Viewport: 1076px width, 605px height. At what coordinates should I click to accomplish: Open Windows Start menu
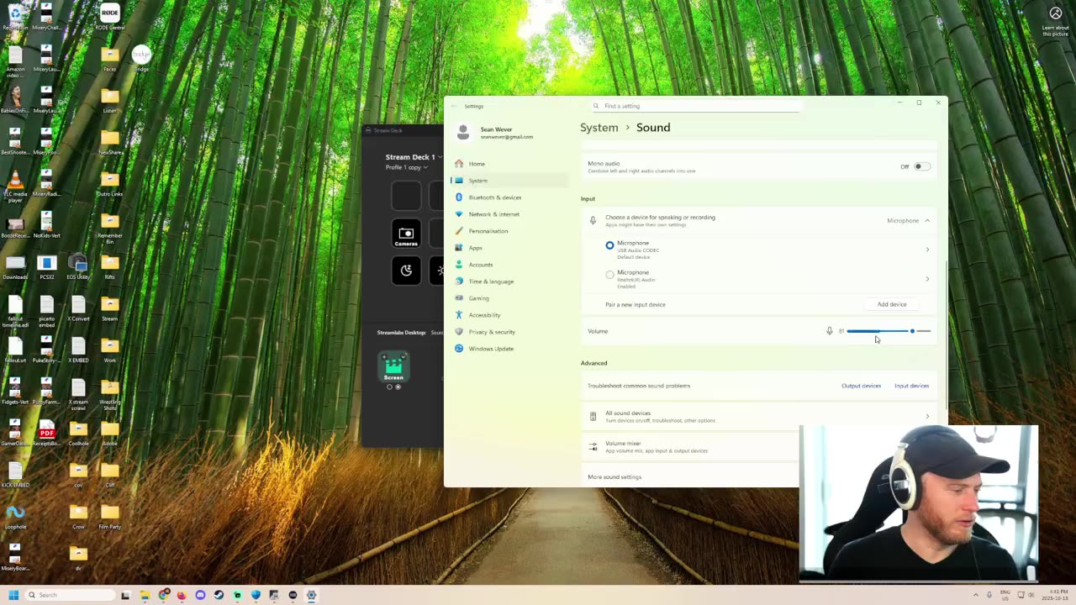coord(13,595)
